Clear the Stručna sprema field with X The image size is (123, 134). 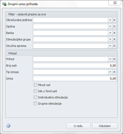pyautogui.click(x=114, y=46)
